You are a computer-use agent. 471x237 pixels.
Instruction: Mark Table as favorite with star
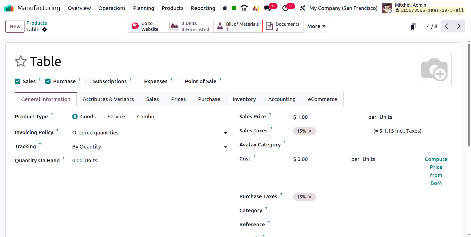tap(21, 61)
